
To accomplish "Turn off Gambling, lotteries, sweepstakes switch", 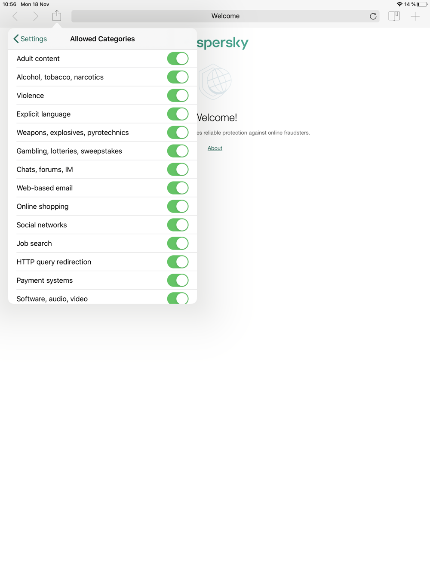I will (x=178, y=151).
